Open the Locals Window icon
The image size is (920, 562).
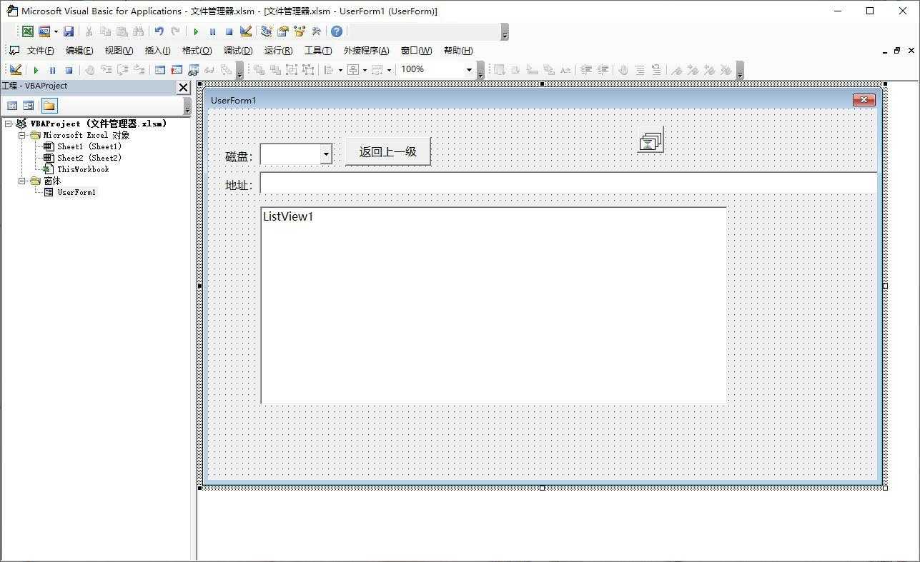coord(159,70)
